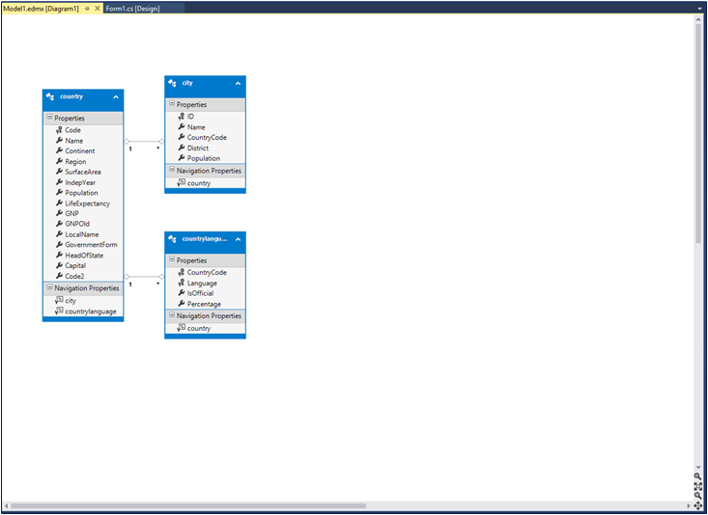This screenshot has height=515, width=708.
Task: Collapse the country entity with its chevron
Action: click(116, 96)
